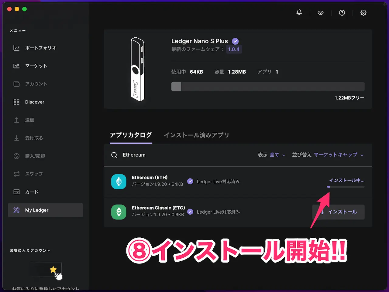The height and width of the screenshot is (292, 389).
Task: Click the 受け取る receive menu item
Action: click(45, 138)
